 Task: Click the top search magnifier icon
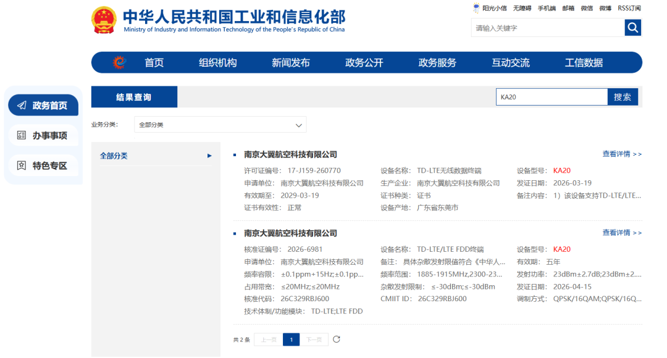pyautogui.click(x=632, y=28)
